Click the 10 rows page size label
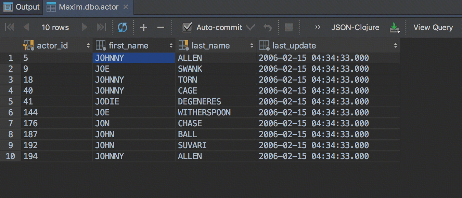The height and width of the screenshot is (198, 462). (55, 27)
